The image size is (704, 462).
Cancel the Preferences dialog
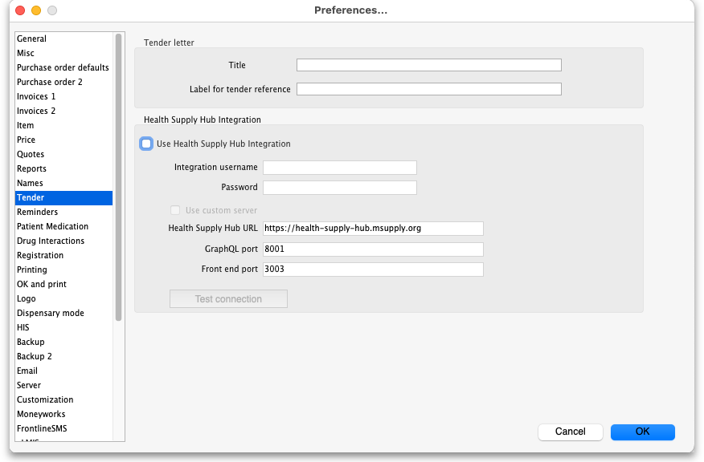tap(570, 432)
